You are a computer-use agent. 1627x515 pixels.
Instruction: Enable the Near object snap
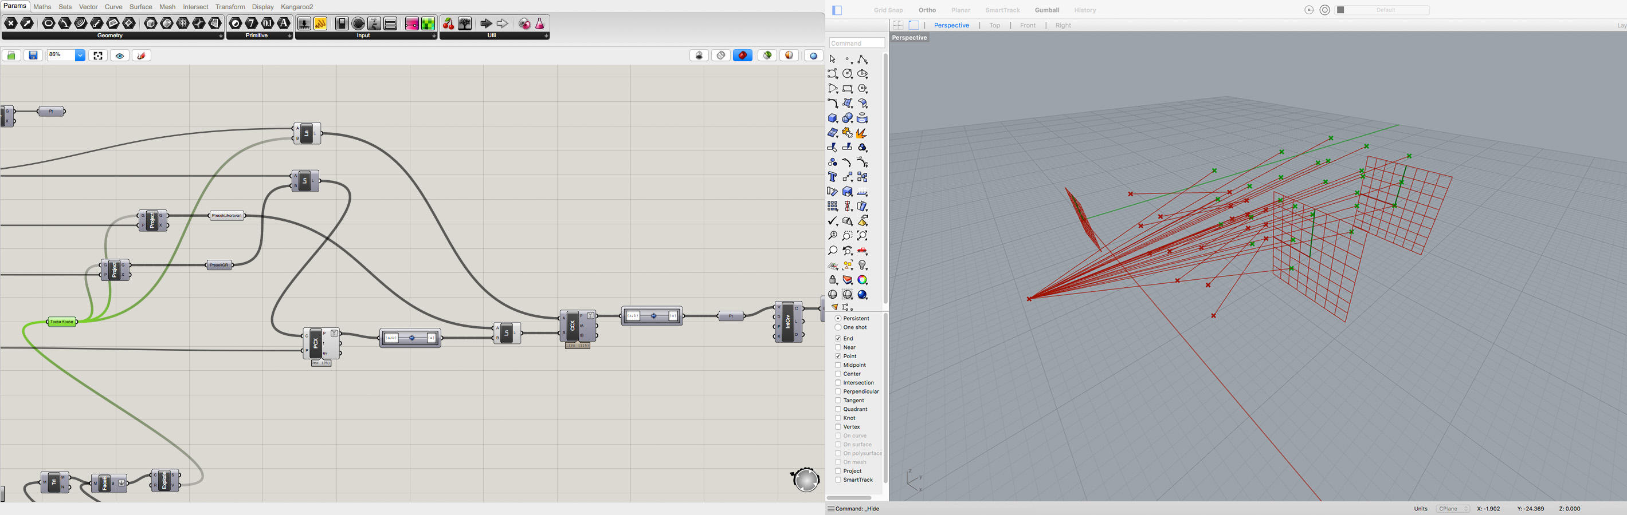point(837,347)
